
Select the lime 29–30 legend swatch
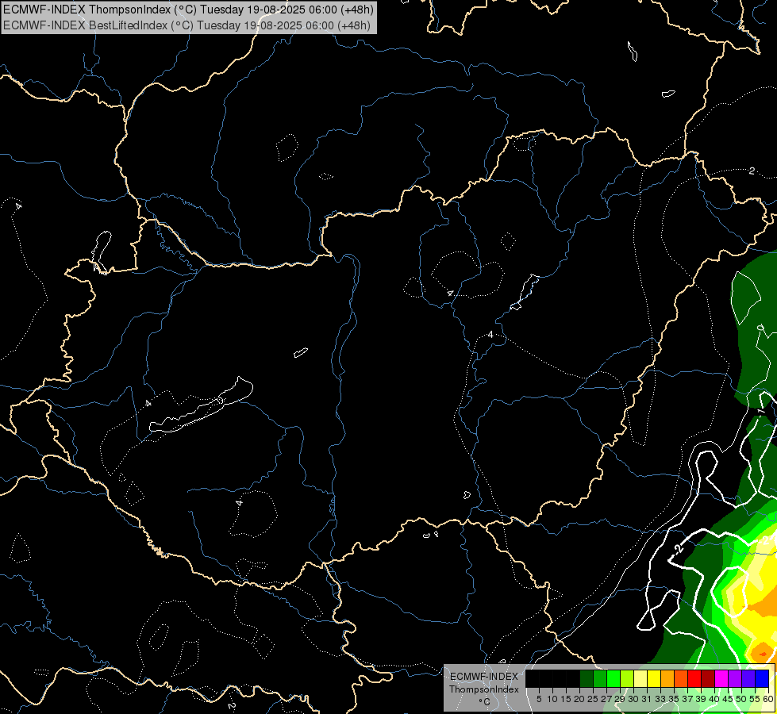point(627,678)
